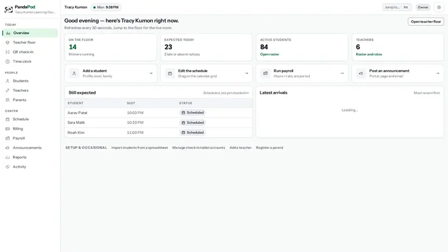Open the Time clock menu item
Image resolution: width=448 pixels, height=252 pixels.
30,62
